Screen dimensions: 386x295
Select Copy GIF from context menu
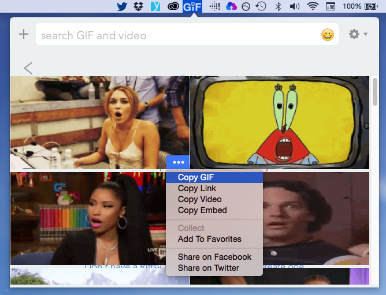point(196,177)
